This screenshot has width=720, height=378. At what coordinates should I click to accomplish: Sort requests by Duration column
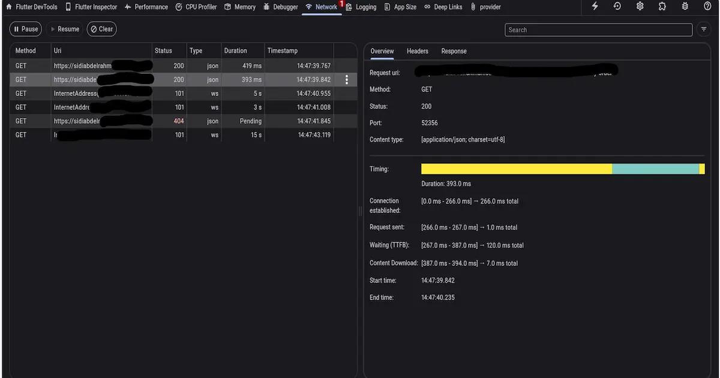pyautogui.click(x=235, y=51)
